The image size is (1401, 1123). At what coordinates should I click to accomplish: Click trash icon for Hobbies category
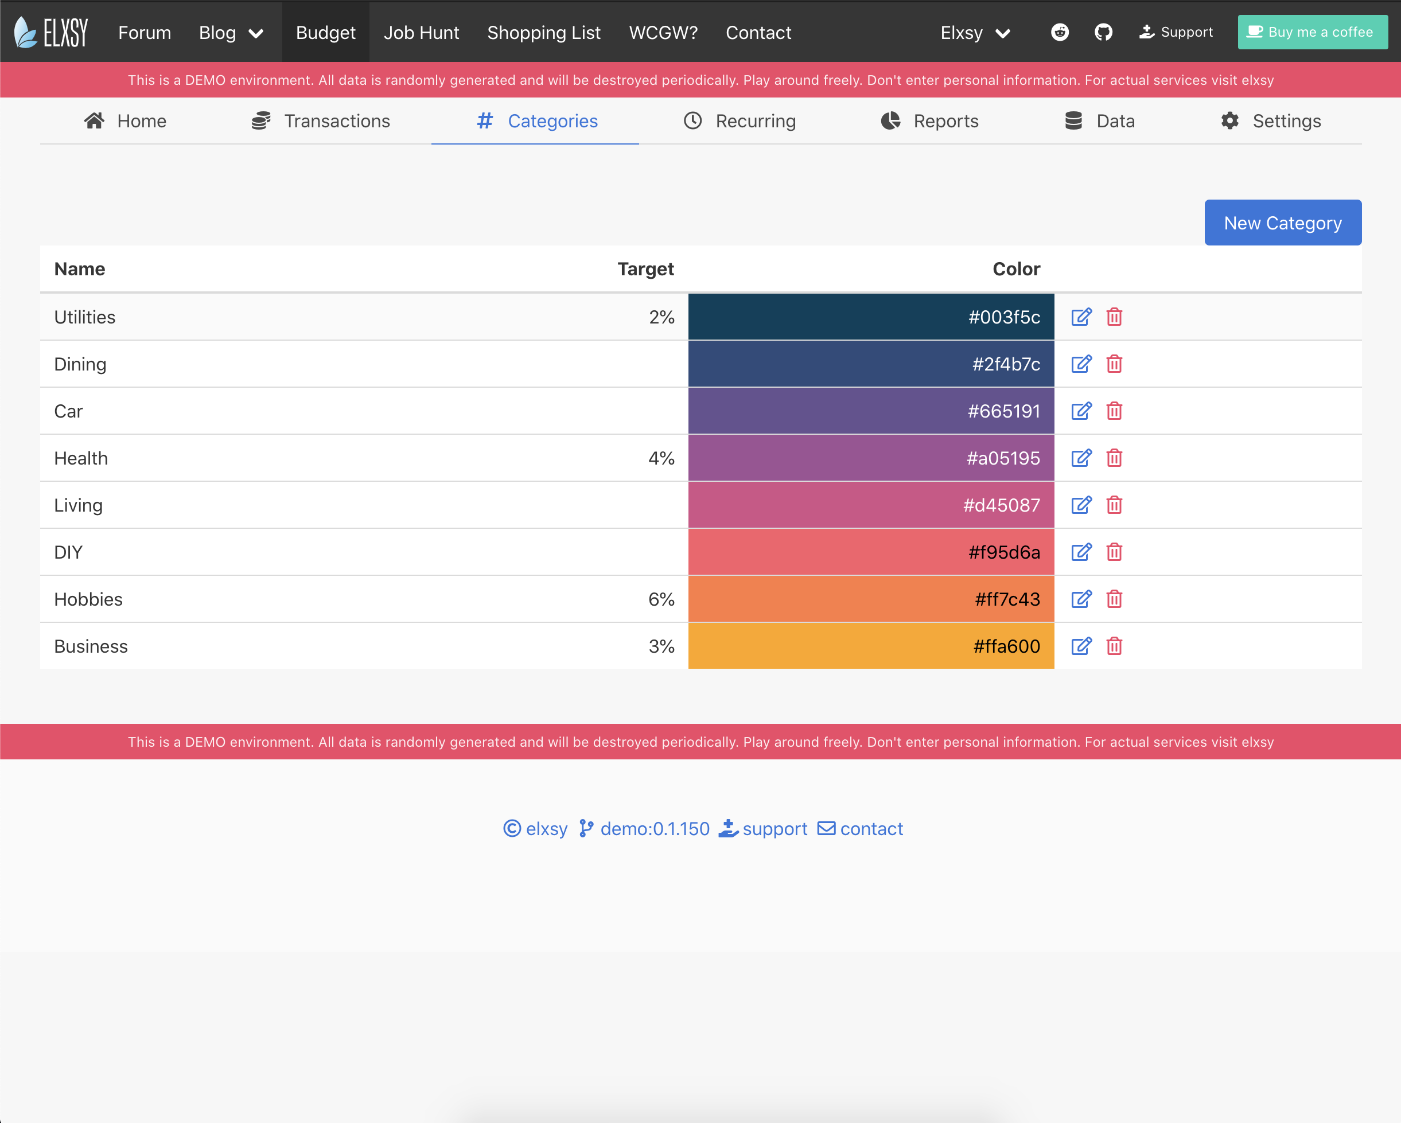pos(1114,599)
